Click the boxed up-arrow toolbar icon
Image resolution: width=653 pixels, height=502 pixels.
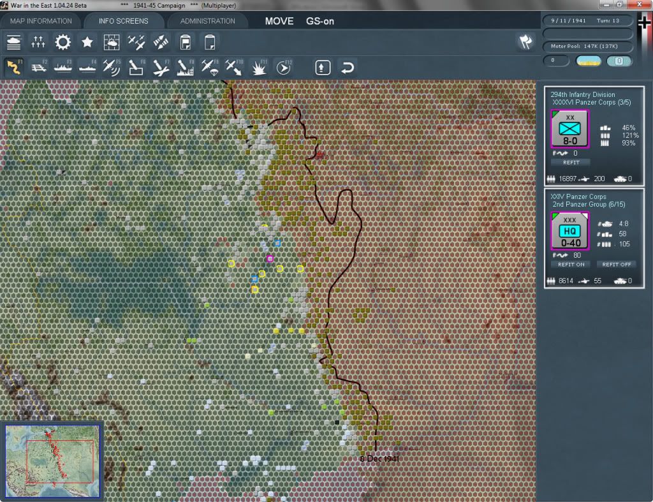323,68
